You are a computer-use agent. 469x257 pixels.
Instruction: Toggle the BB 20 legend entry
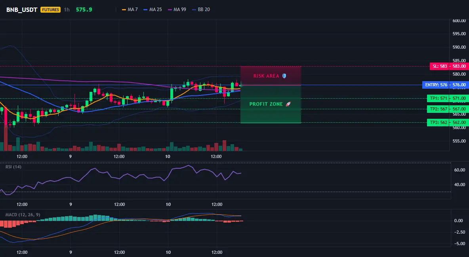(201, 10)
